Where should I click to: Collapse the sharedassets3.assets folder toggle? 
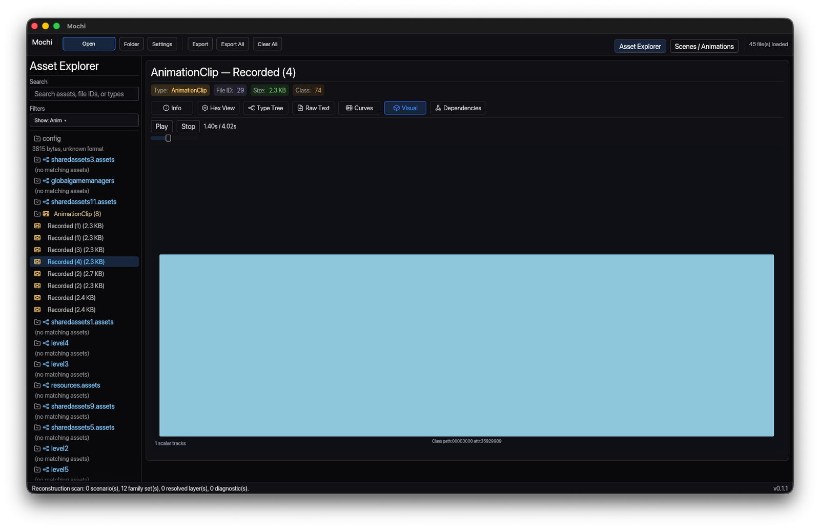[x=37, y=159]
